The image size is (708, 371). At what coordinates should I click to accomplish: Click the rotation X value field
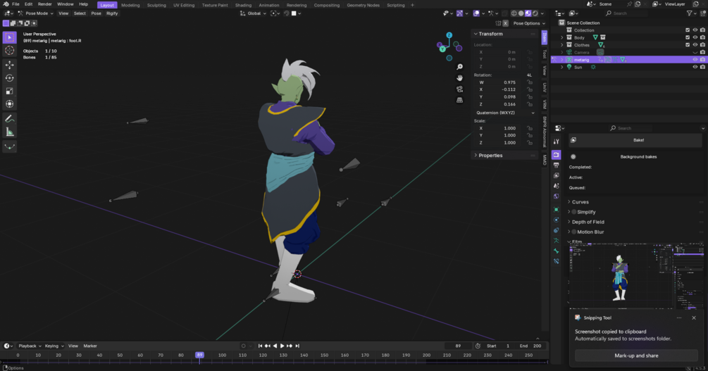[499, 89]
